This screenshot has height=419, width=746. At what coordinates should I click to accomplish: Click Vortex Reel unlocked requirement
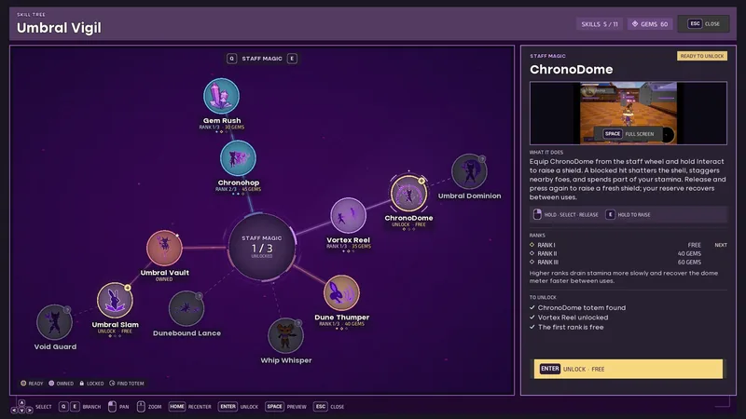[x=569, y=318]
